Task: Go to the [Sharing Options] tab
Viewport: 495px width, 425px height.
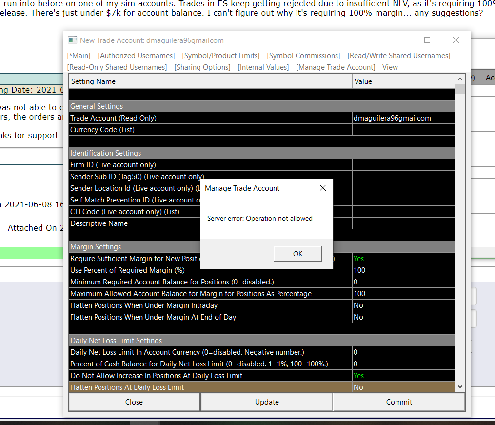Action: [x=202, y=67]
